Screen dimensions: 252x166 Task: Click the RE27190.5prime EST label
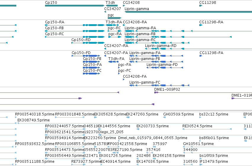127,150
